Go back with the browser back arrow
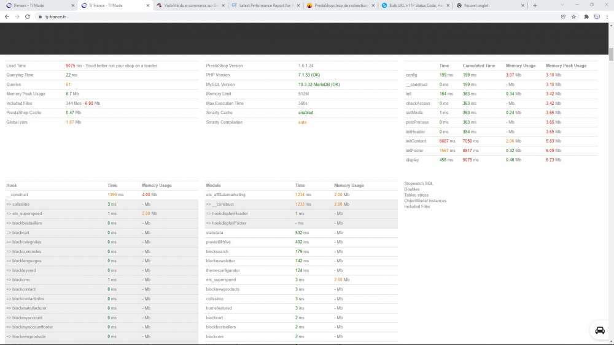Viewport: 614px width, 345px height. tap(7, 17)
